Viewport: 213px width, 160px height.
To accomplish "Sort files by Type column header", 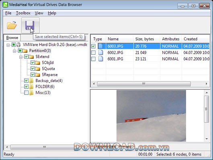I will [98, 39].
